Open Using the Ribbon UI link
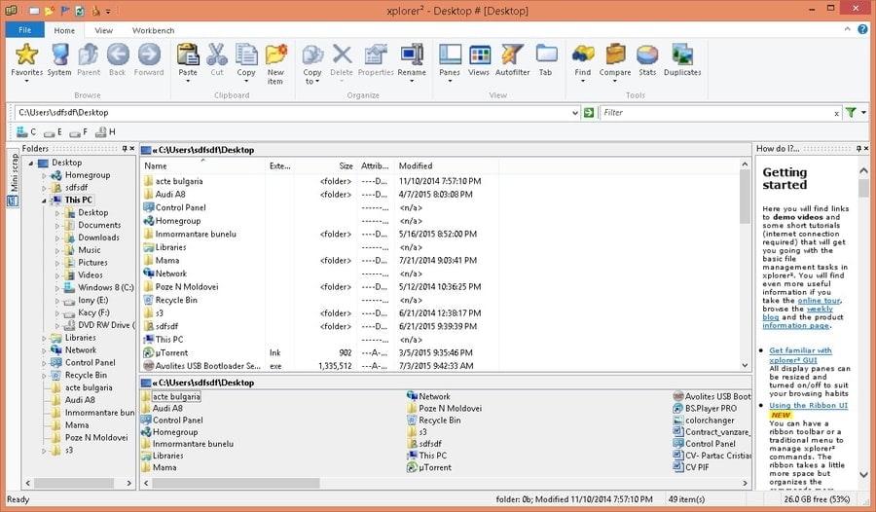This screenshot has width=876, height=512. pos(809,405)
